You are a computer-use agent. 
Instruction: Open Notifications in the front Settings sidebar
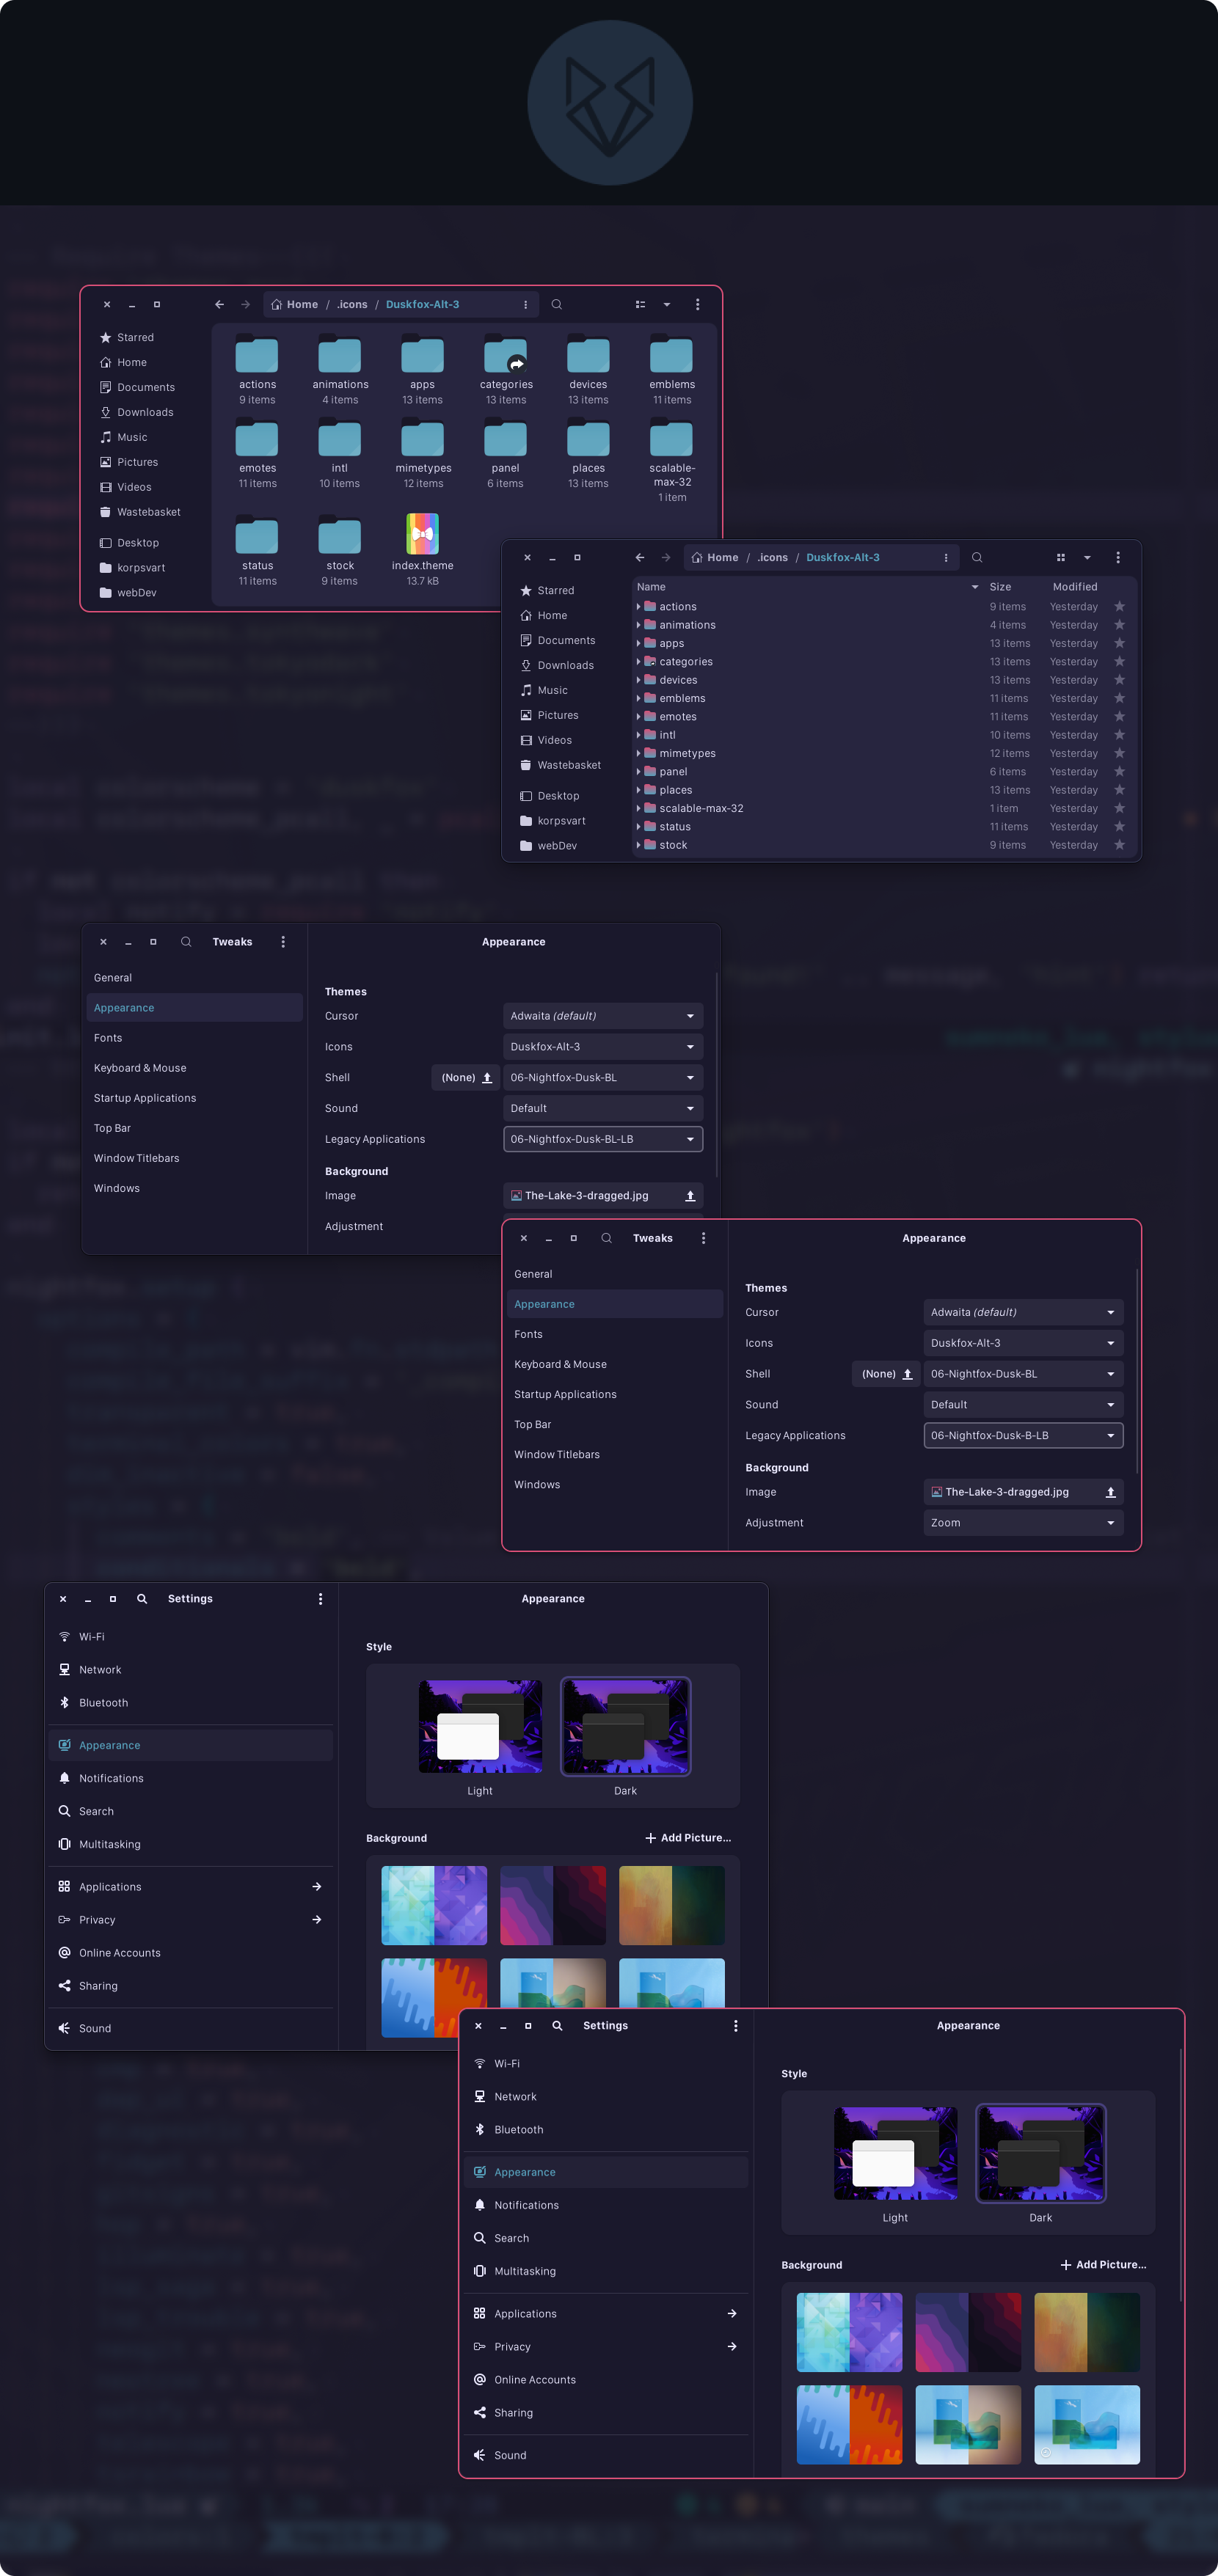pos(606,2205)
